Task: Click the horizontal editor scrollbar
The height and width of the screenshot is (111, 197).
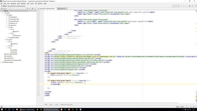Action: tap(111, 103)
